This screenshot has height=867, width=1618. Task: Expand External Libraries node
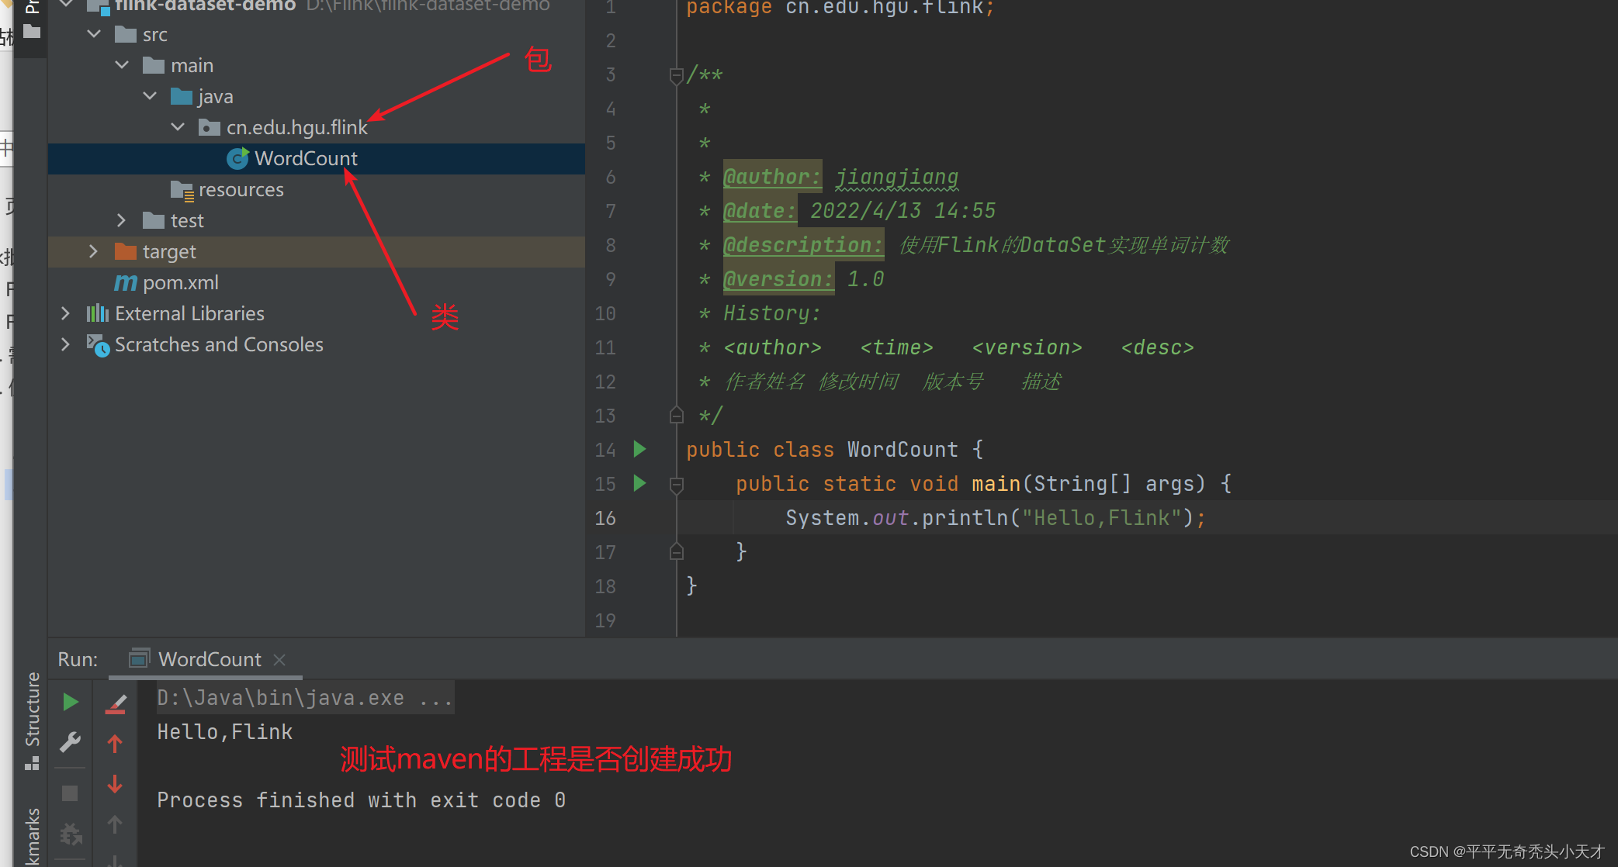66,313
